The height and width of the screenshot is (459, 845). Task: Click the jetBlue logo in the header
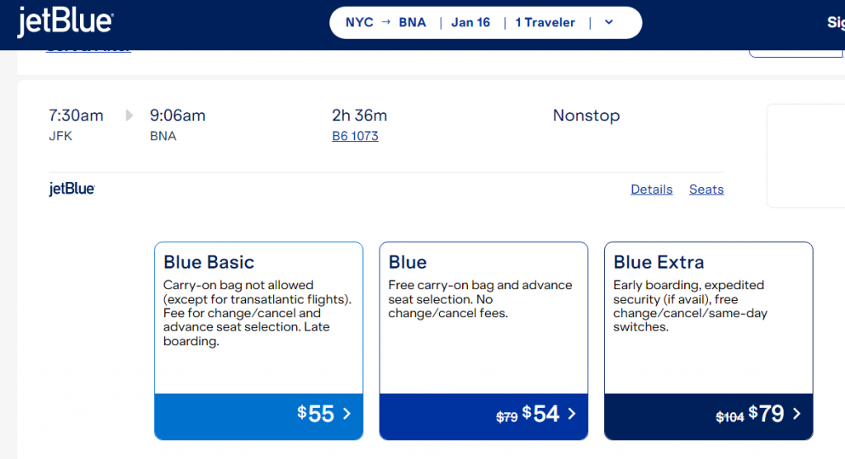(65, 22)
